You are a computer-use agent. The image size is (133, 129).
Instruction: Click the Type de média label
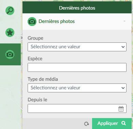tap(43, 79)
